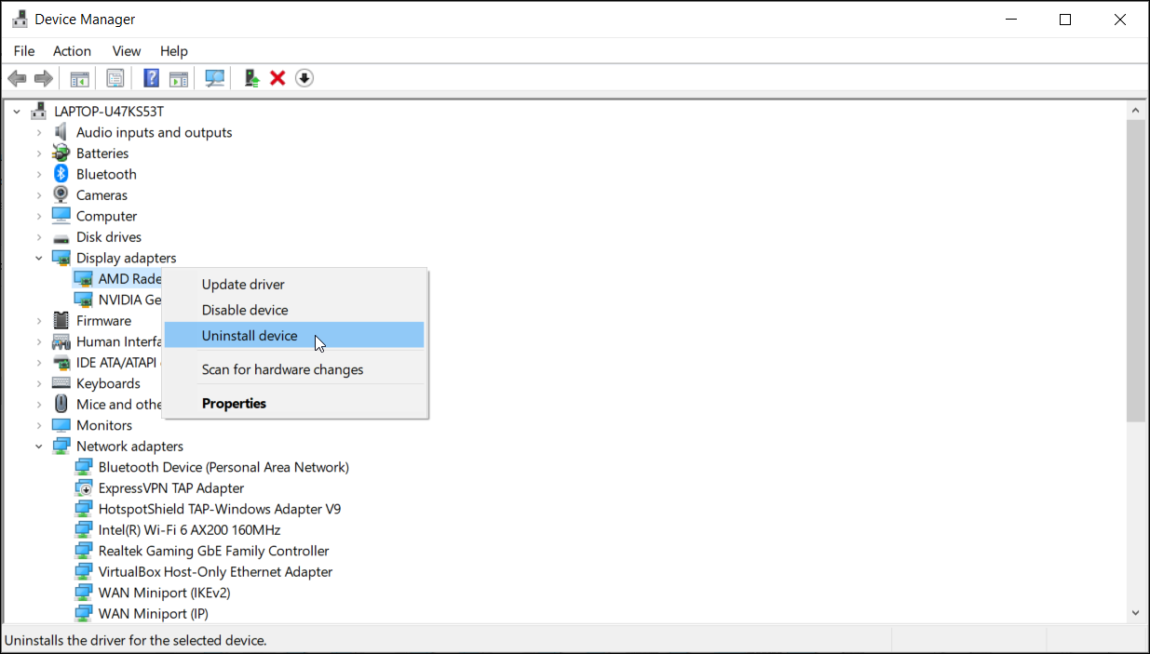
Task: Click the scrollbar down arrow
Action: pos(1135,612)
